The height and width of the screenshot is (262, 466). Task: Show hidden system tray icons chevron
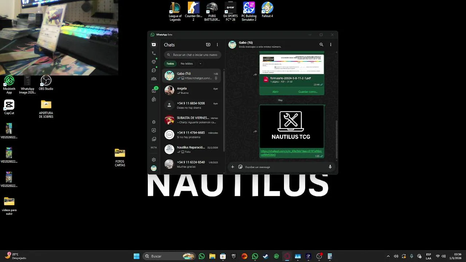tap(388, 256)
